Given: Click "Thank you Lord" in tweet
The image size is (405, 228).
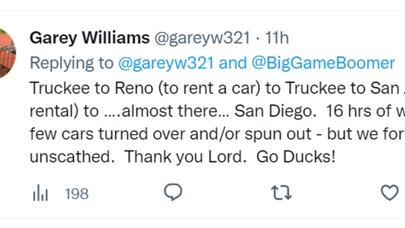Looking at the screenshot, I should pos(185,156).
